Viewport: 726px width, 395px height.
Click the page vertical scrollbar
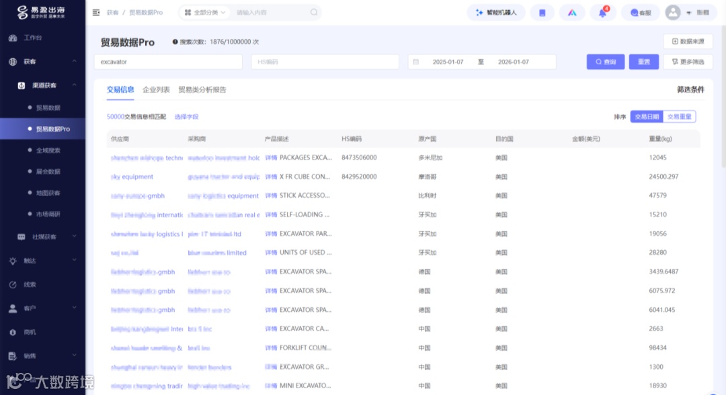point(724,97)
